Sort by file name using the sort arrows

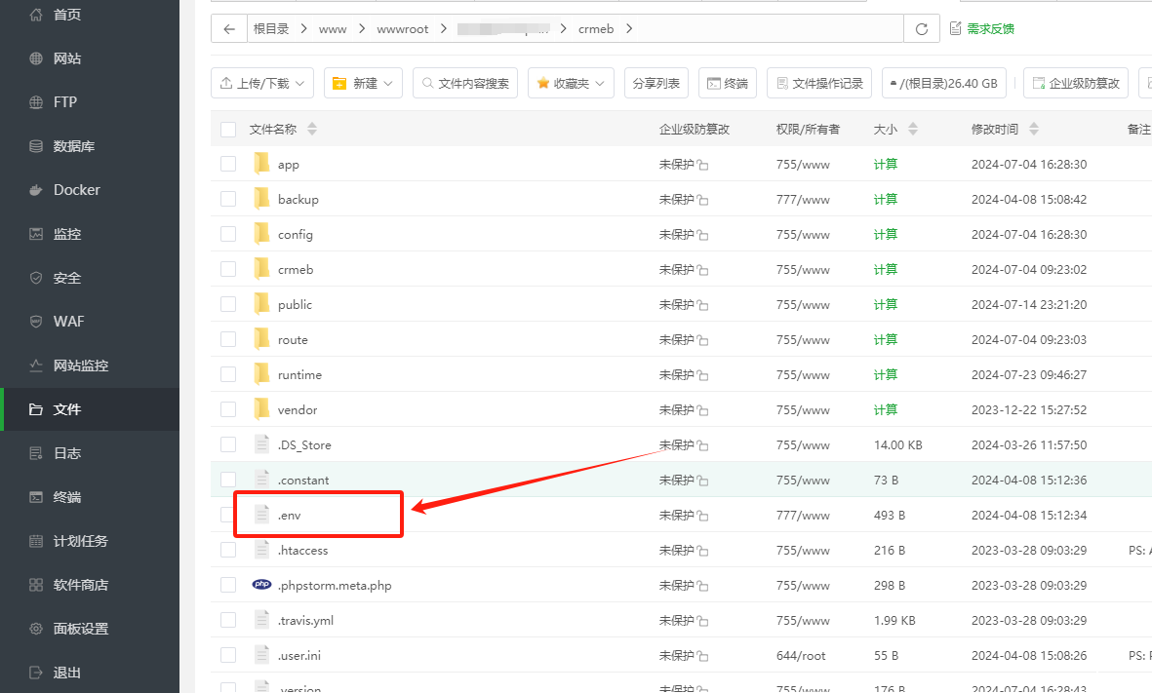312,129
